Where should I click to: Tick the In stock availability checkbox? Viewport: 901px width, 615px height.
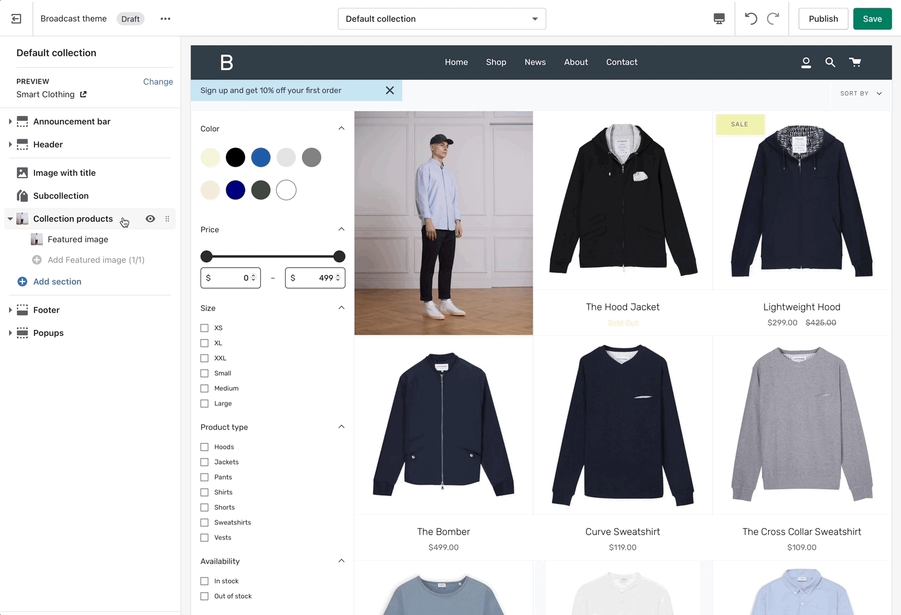[205, 581]
